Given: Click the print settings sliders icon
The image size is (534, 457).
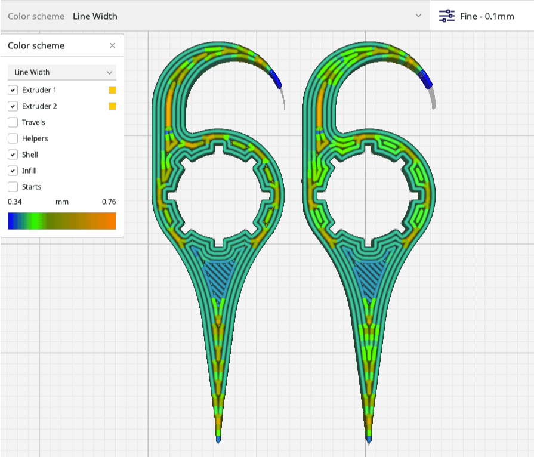Looking at the screenshot, I should click(447, 16).
